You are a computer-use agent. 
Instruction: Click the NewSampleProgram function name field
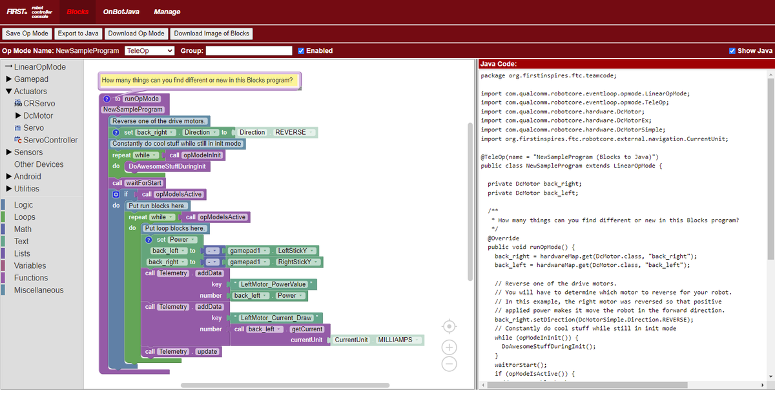coord(133,110)
